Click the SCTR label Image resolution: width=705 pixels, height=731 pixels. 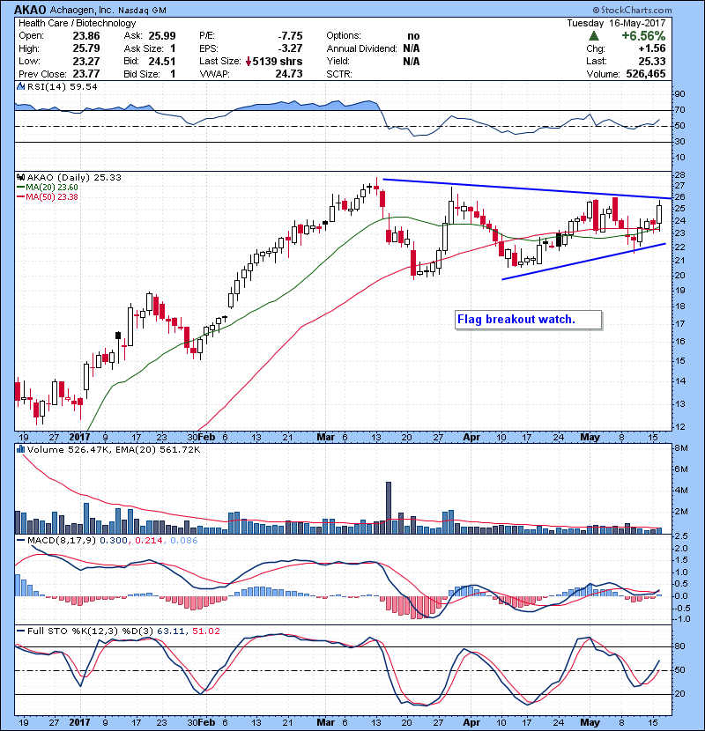339,74
